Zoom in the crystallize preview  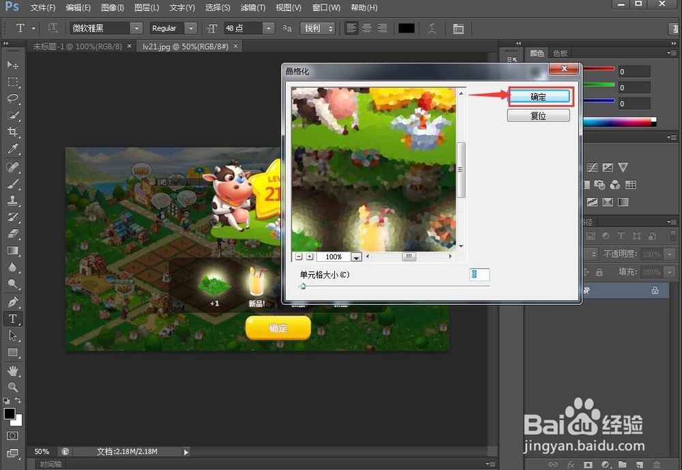(x=310, y=256)
